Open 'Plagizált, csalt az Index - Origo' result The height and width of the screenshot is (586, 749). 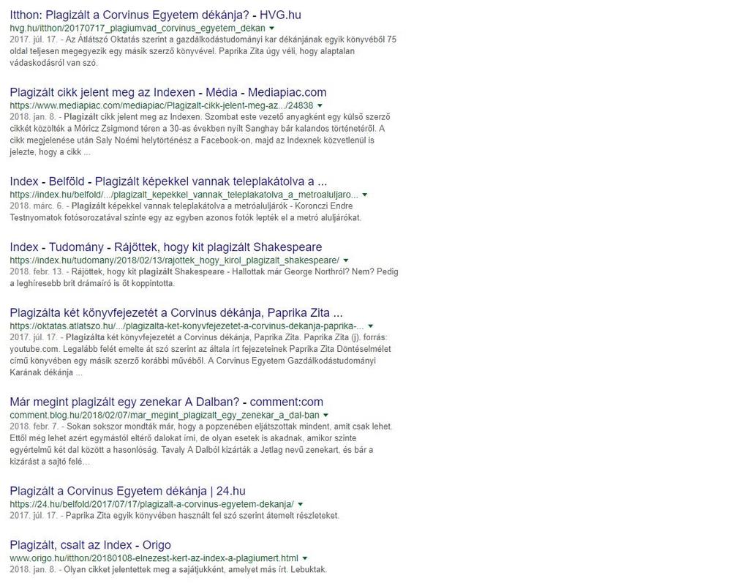pyautogui.click(x=90, y=545)
